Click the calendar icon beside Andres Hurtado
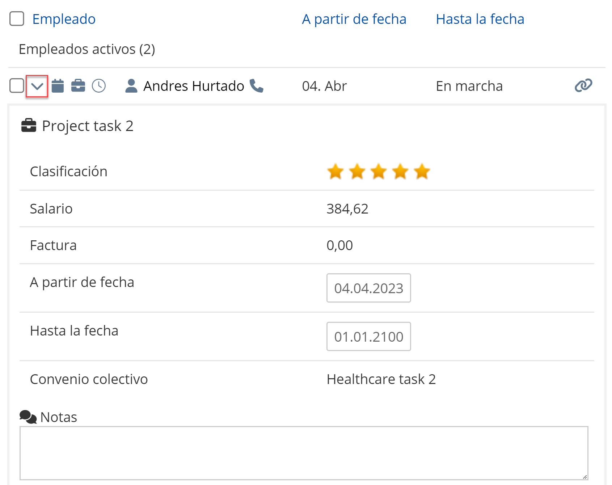Viewport: 612px width, 485px height. coord(58,86)
